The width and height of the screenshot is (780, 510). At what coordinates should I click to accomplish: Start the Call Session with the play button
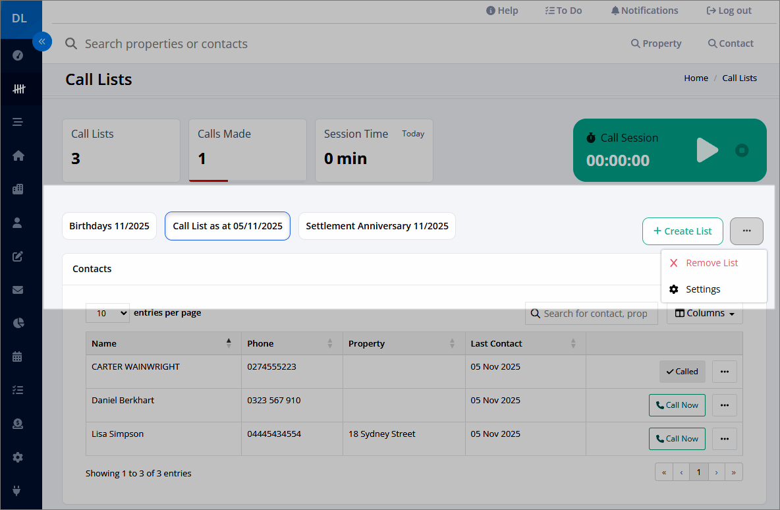point(708,150)
